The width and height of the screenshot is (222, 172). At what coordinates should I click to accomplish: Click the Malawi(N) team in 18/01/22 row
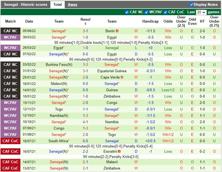pyautogui.click(x=59, y=84)
